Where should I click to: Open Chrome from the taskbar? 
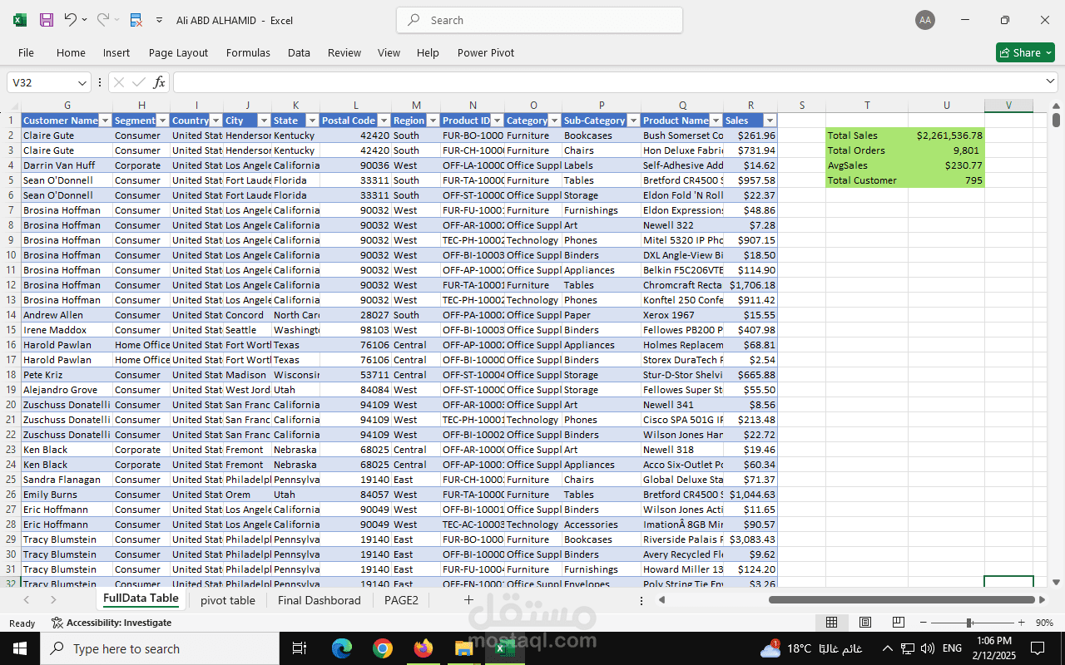383,648
